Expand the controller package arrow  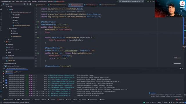(x=11, y=15)
